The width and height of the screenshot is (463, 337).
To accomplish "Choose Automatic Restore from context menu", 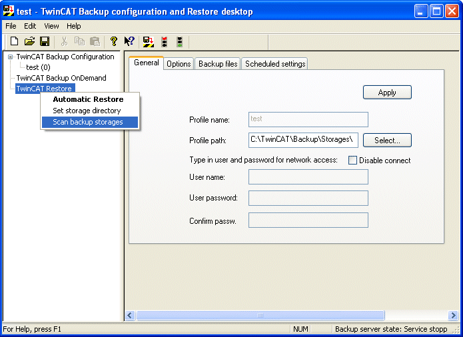I will point(90,99).
